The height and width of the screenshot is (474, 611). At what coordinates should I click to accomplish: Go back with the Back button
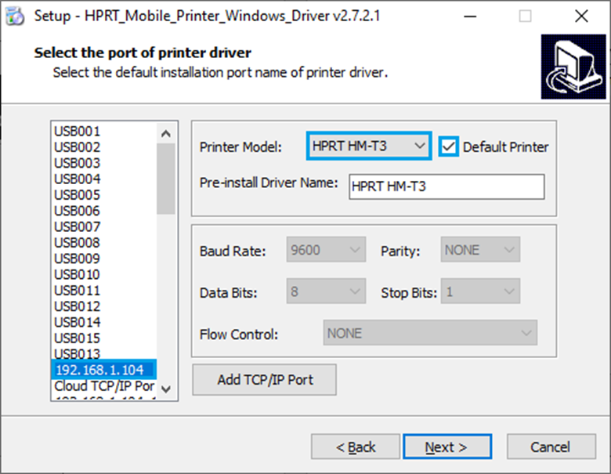(x=356, y=447)
